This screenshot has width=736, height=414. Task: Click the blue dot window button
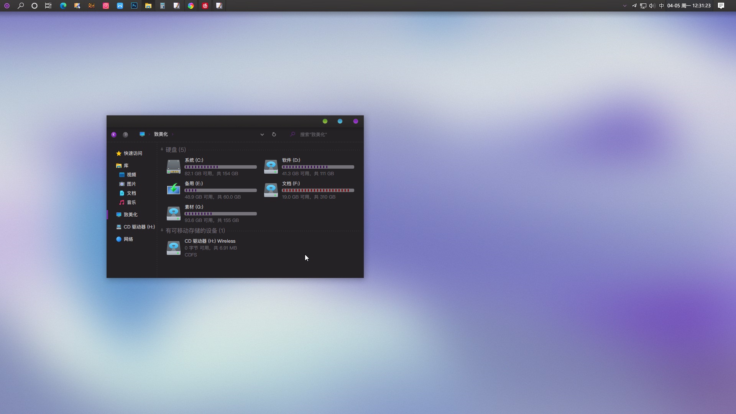340,121
